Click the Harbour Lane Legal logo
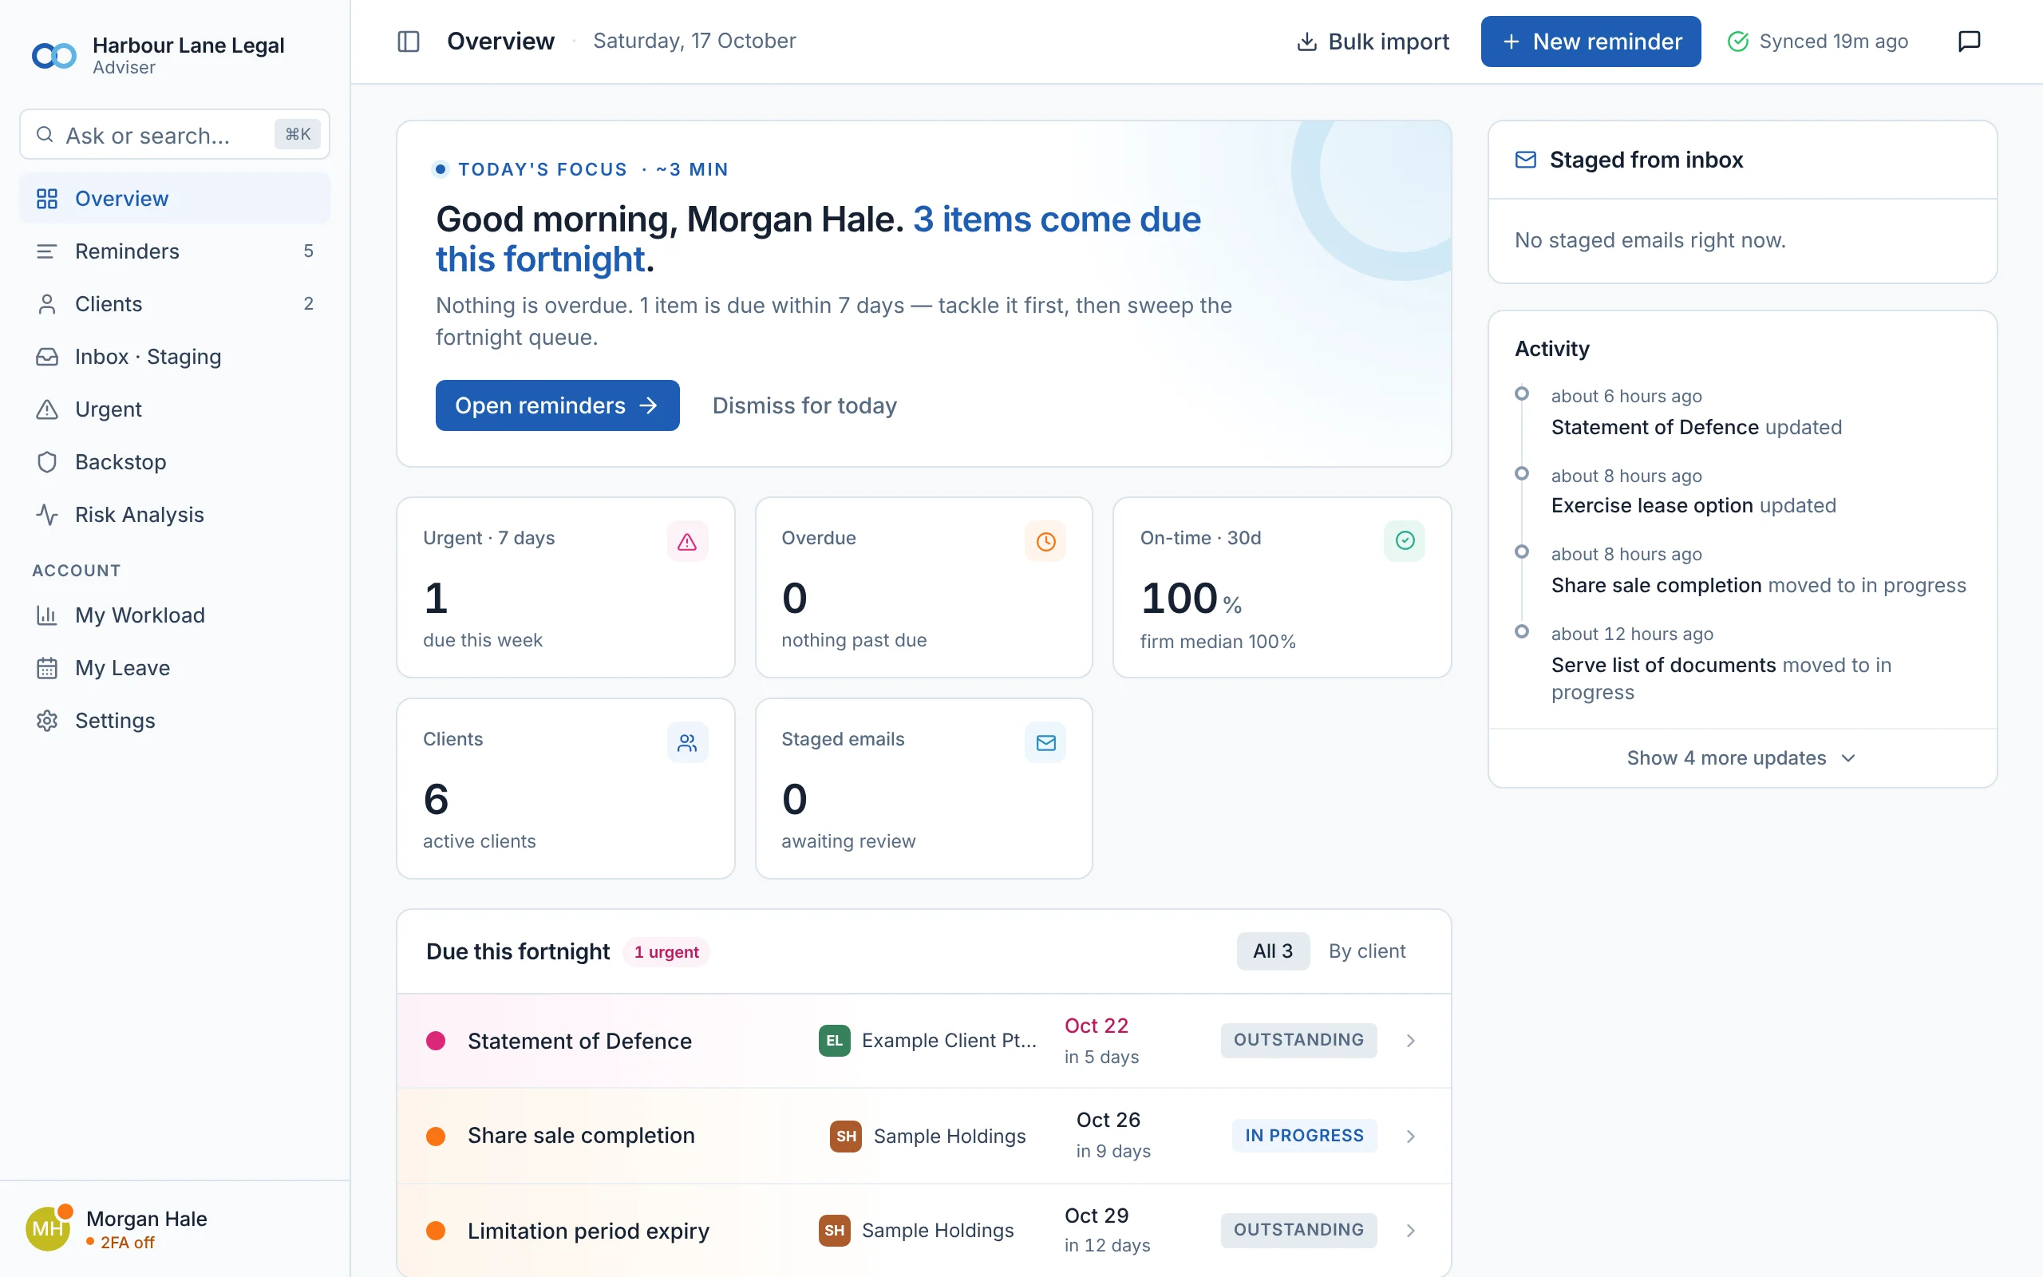The height and width of the screenshot is (1277, 2043). coord(54,56)
